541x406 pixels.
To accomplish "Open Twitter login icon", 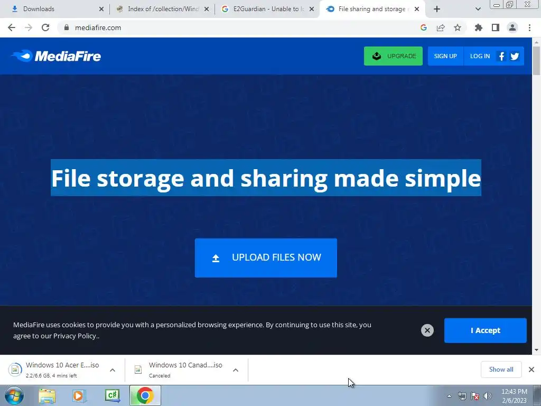I will [515, 56].
